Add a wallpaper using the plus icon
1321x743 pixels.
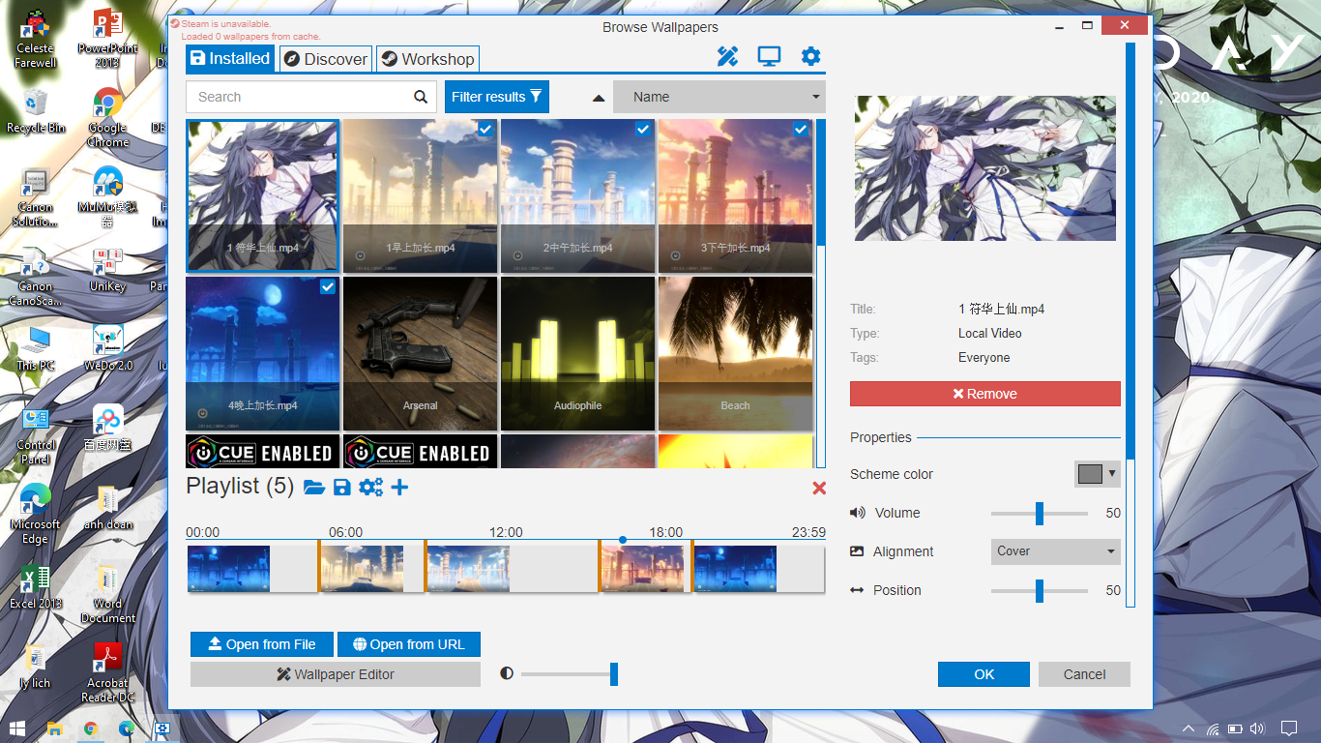399,488
